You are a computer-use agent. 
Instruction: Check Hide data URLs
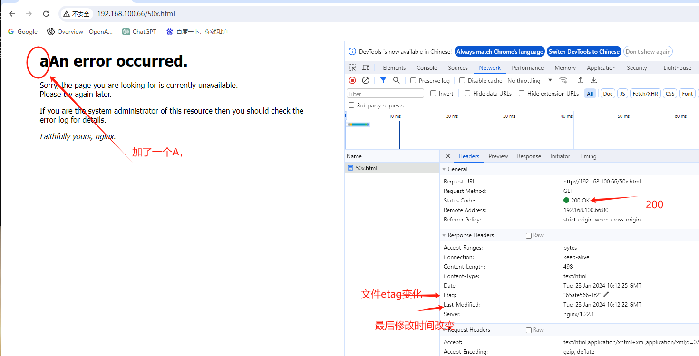(467, 93)
